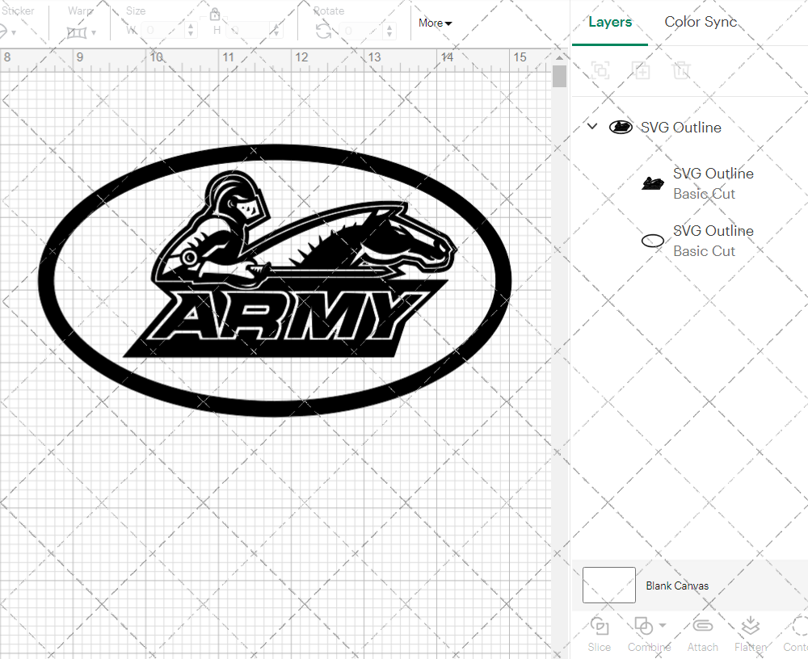Switch to the Color Sync tab
The image size is (808, 659).
pos(701,22)
